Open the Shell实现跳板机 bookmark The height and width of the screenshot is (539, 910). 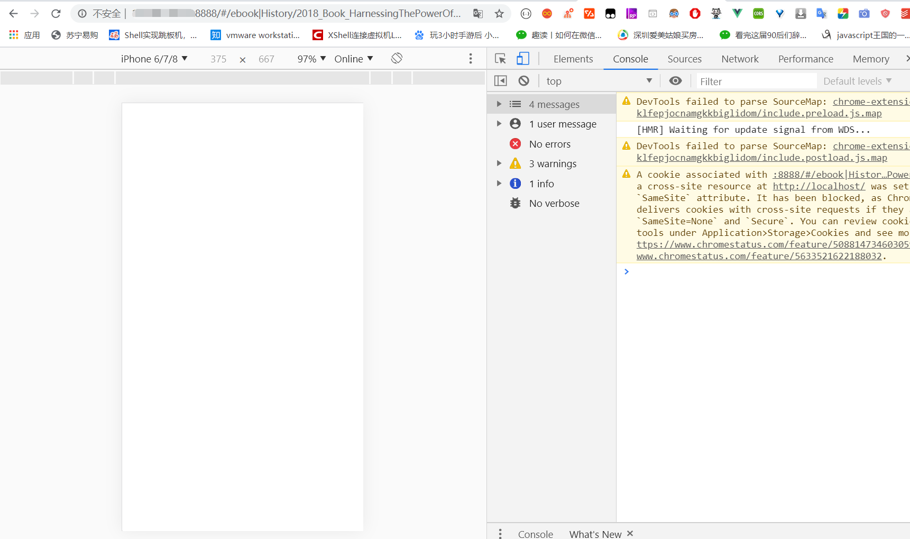pyautogui.click(x=153, y=35)
